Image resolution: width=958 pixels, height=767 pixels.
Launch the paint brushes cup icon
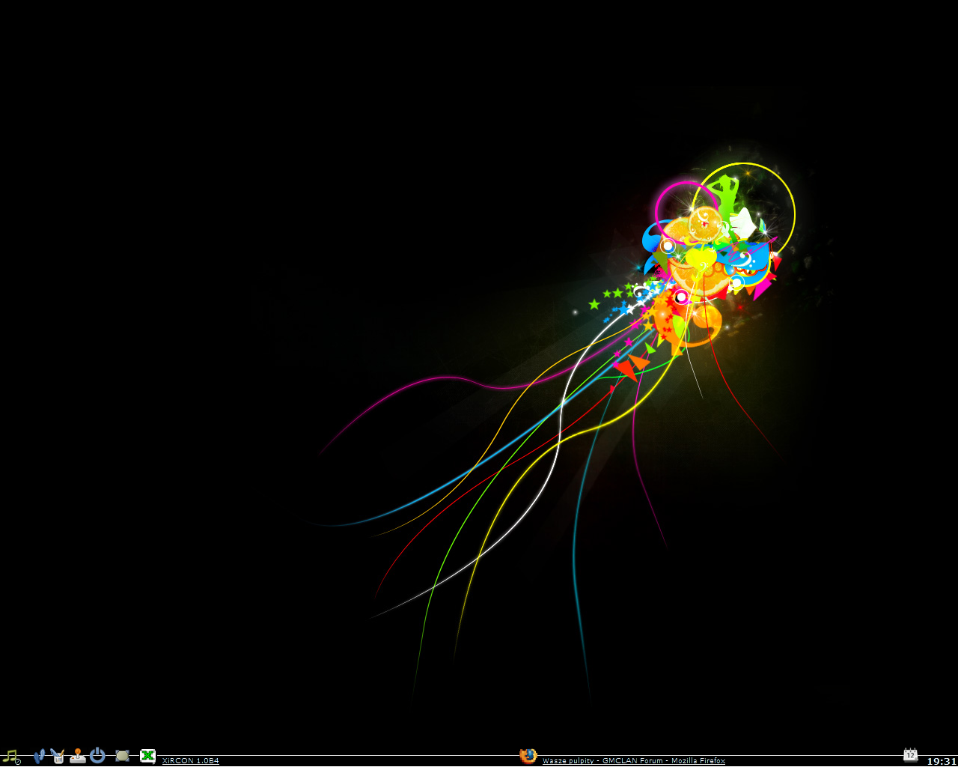click(x=58, y=757)
